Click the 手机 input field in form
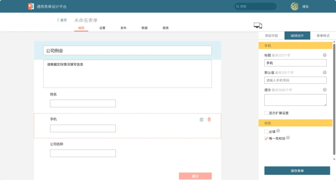 83,128
